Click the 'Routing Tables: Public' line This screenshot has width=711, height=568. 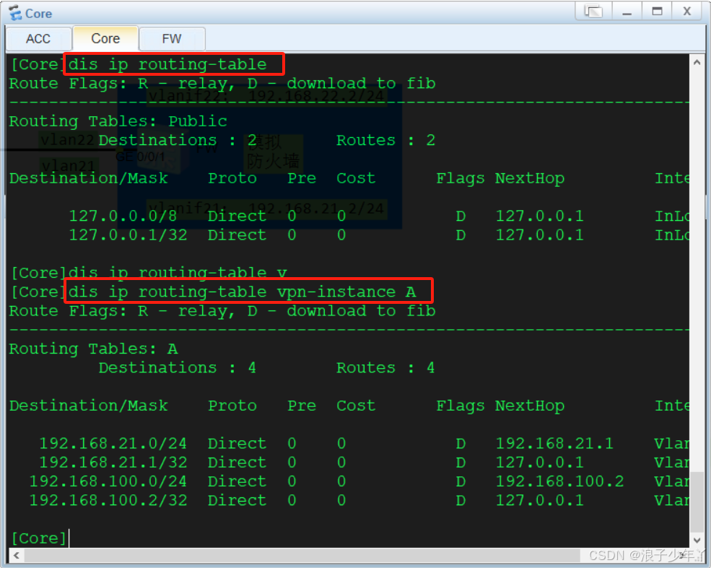tap(118, 121)
